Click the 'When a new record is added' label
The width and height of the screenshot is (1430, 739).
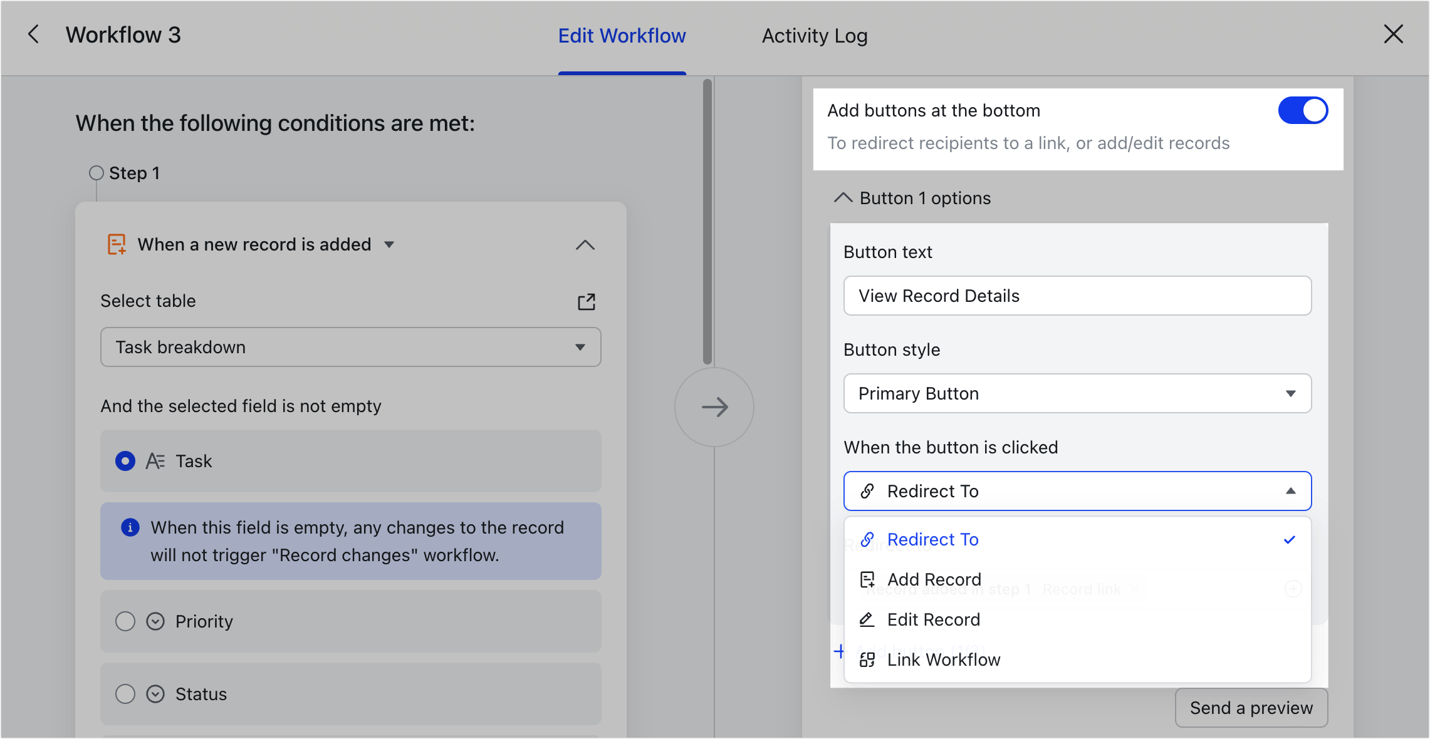pyautogui.click(x=254, y=244)
